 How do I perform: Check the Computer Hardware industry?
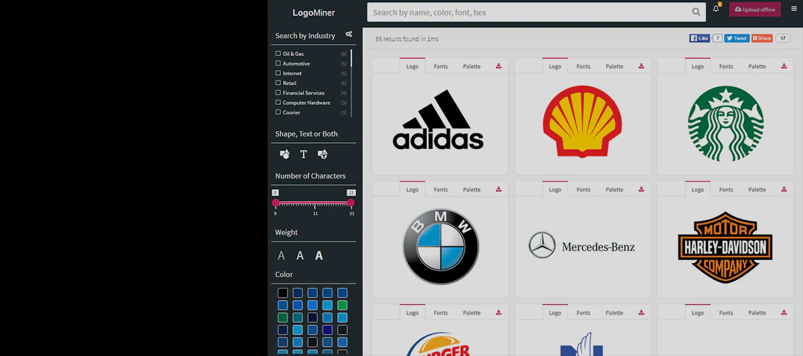(x=278, y=102)
